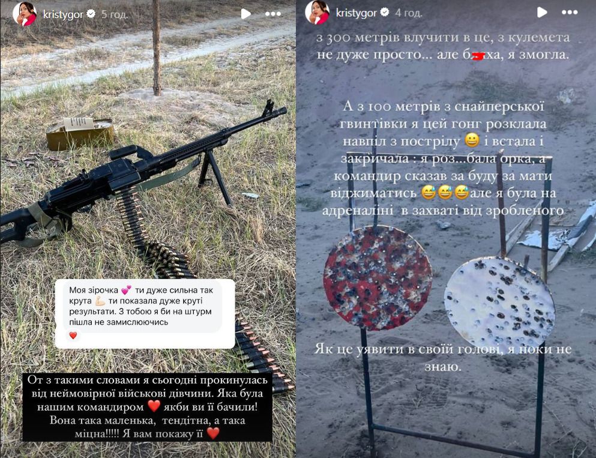Click the red heart after "нашим командиром"

154,406
